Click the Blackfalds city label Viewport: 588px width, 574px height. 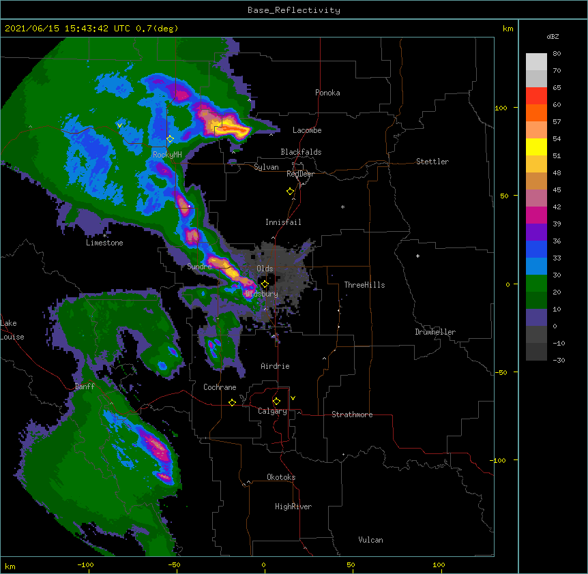click(x=301, y=152)
